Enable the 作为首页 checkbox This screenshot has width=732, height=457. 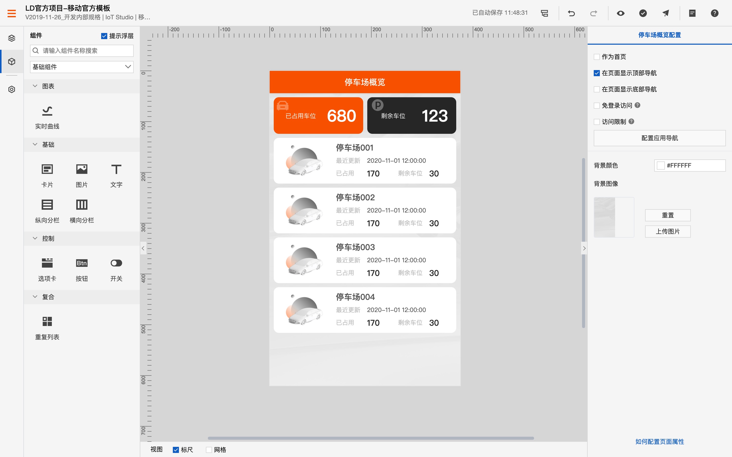(x=597, y=57)
